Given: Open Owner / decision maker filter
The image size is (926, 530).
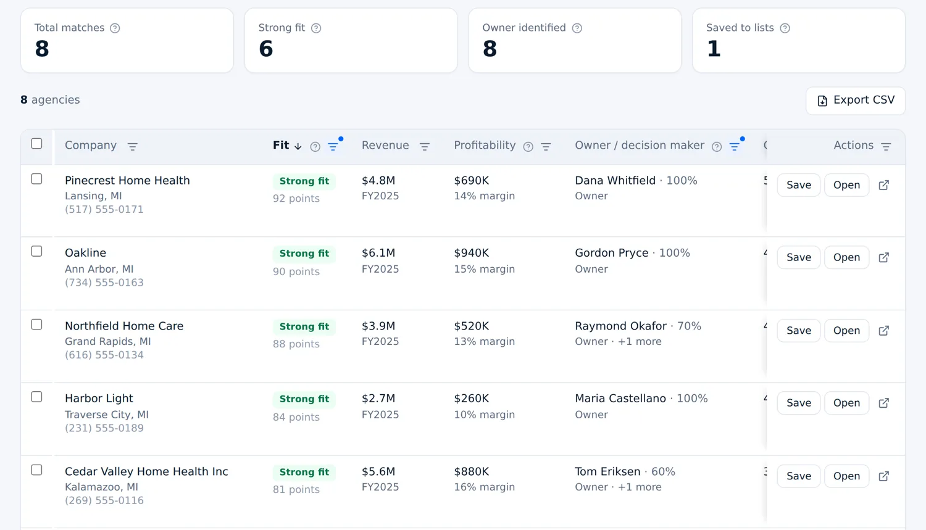Looking at the screenshot, I should (735, 146).
